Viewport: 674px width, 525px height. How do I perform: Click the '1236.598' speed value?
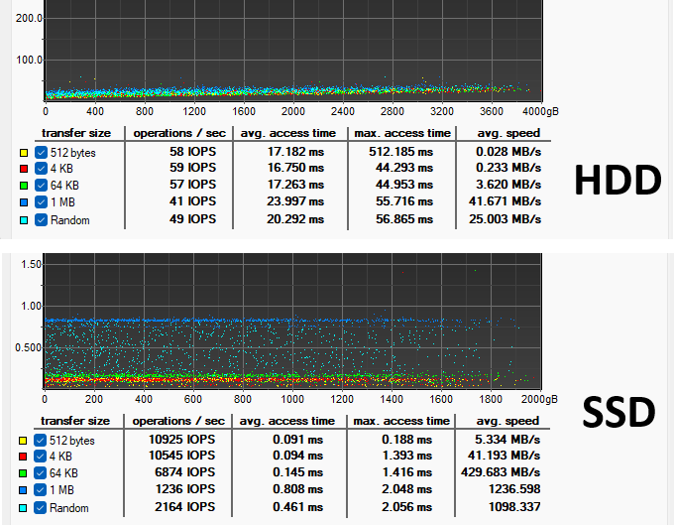pos(514,489)
